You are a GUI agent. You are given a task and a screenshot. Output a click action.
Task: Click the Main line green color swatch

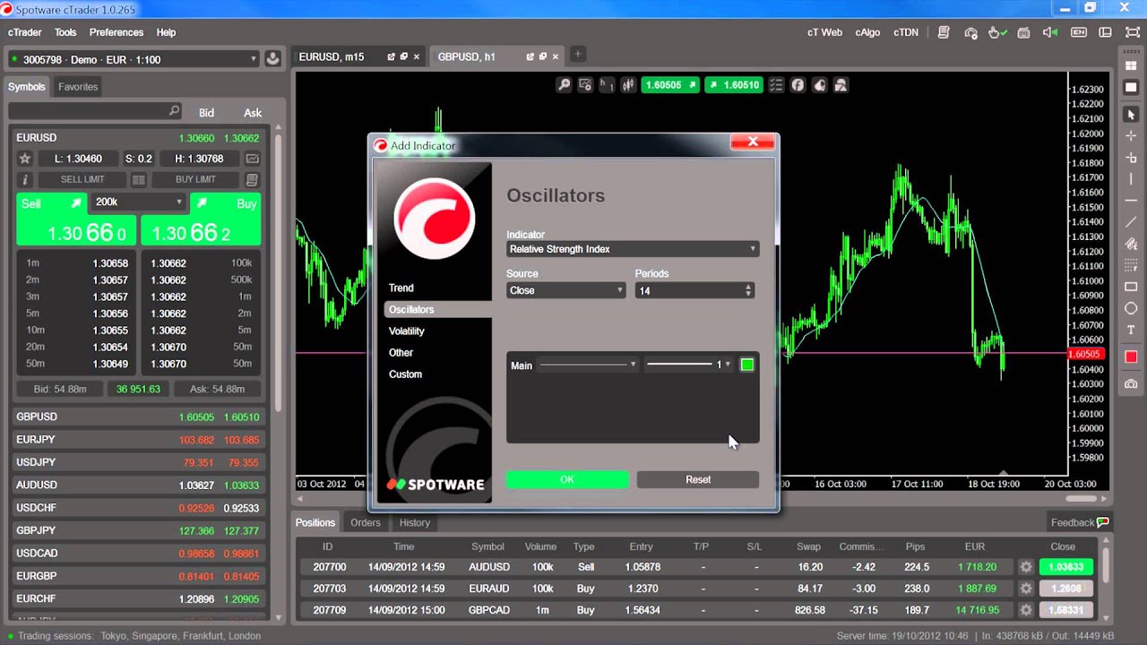click(x=746, y=365)
